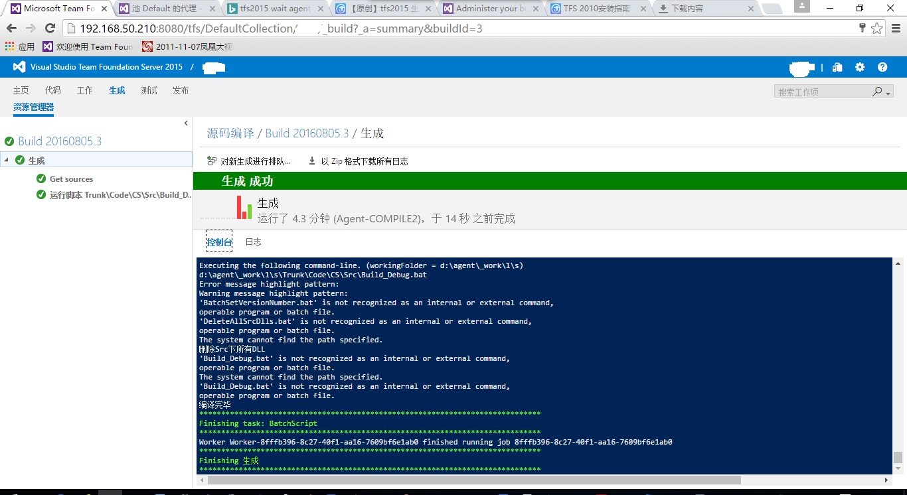
Task: Select the 生成 node in build tree
Action: [x=96, y=160]
